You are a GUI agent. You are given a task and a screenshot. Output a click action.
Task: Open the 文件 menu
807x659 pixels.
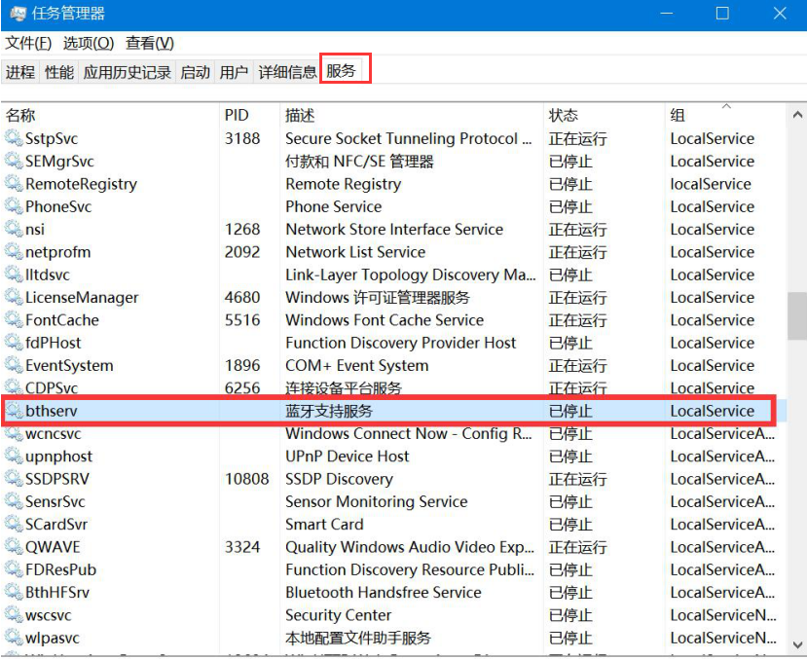[23, 43]
